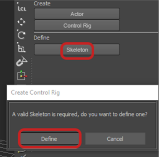The height and width of the screenshot is (157, 159).
Task: Select the Translate four-arrow move tool
Action: click(x=21, y=22)
